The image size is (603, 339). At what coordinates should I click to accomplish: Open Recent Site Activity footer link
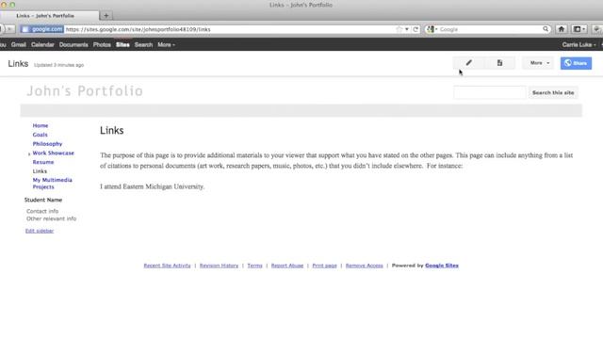coord(167,266)
